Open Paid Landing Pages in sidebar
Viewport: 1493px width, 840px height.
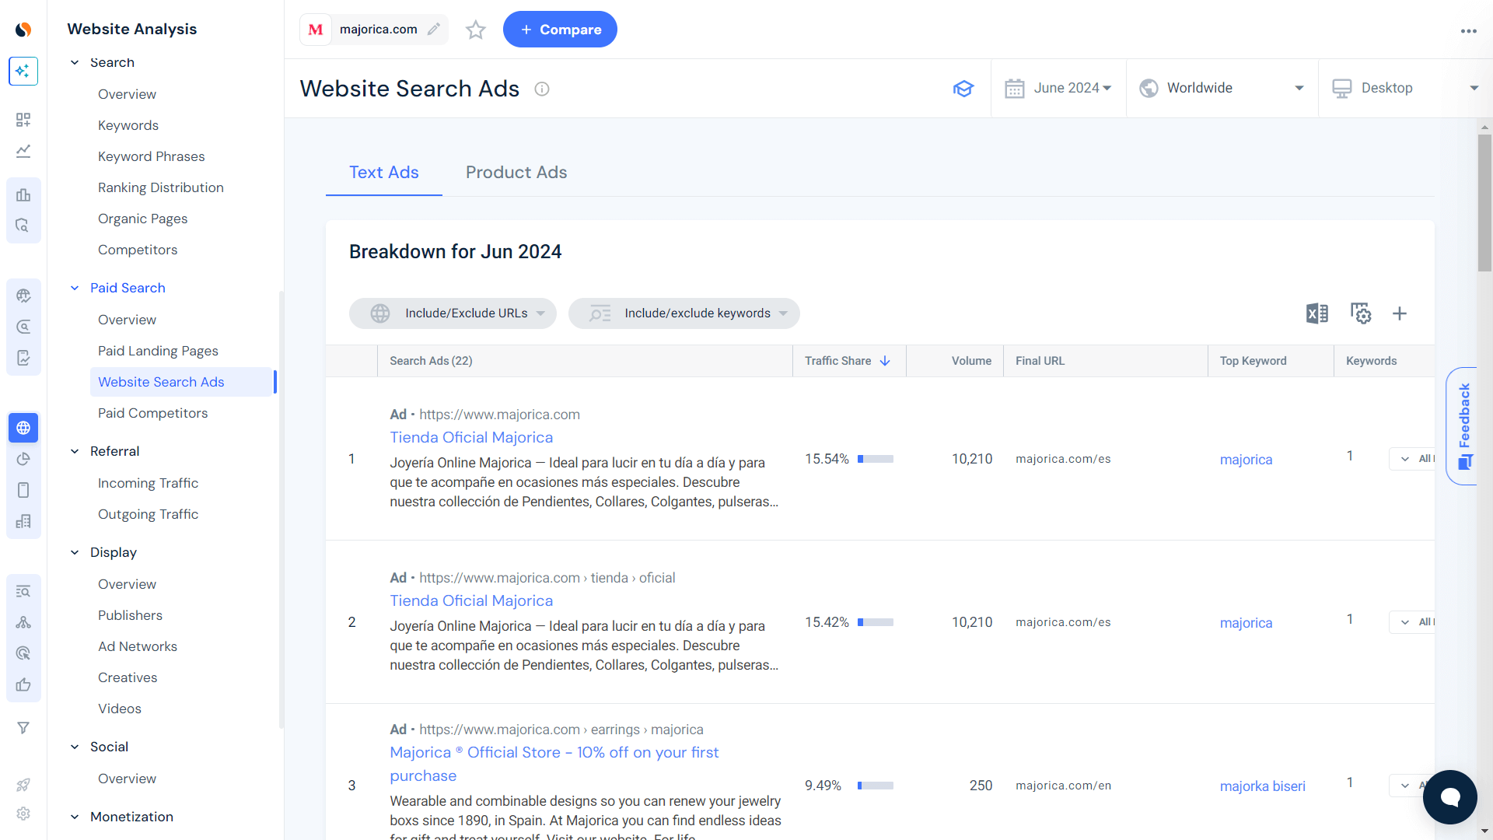(x=158, y=351)
